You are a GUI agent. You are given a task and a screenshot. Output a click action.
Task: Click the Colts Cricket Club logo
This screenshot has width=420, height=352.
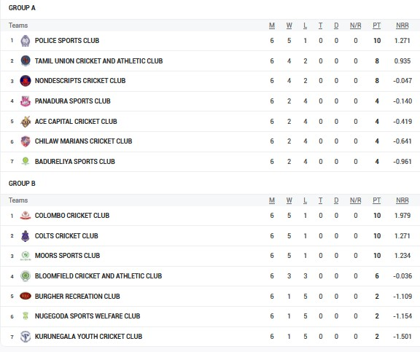[x=26, y=236]
